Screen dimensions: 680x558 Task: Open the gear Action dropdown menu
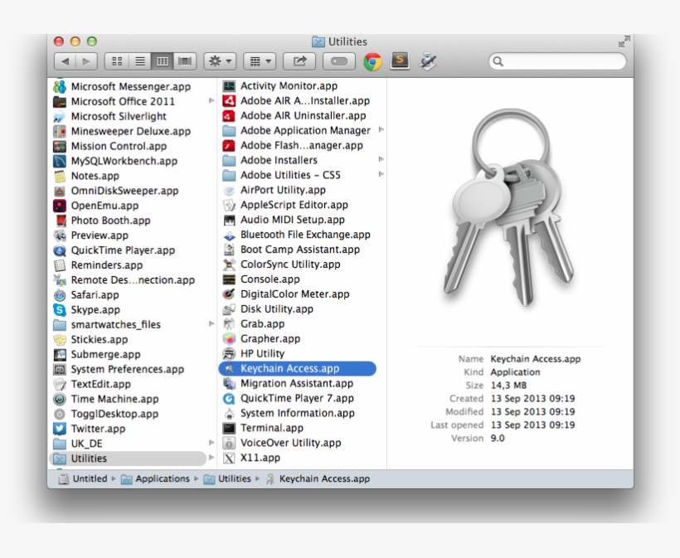[x=220, y=61]
